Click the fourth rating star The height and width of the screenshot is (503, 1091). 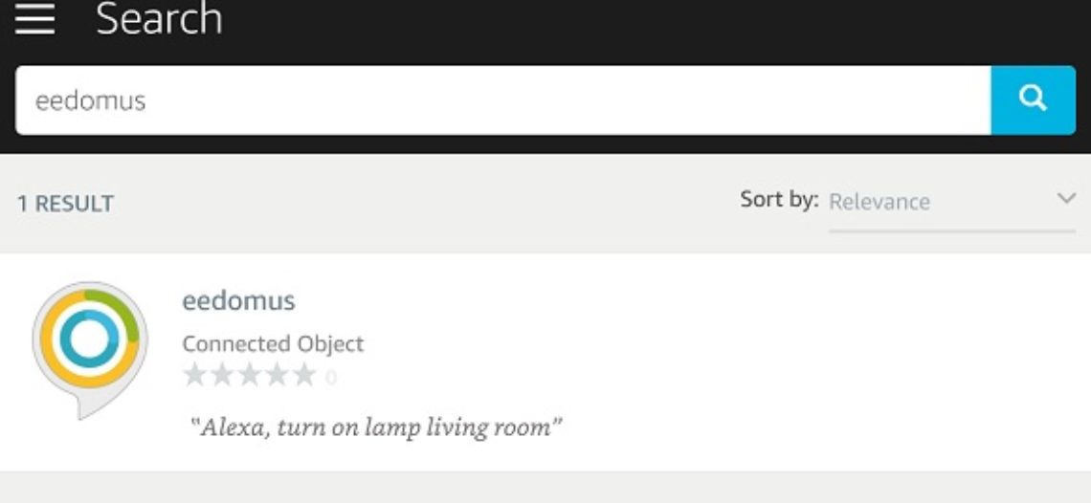click(277, 376)
